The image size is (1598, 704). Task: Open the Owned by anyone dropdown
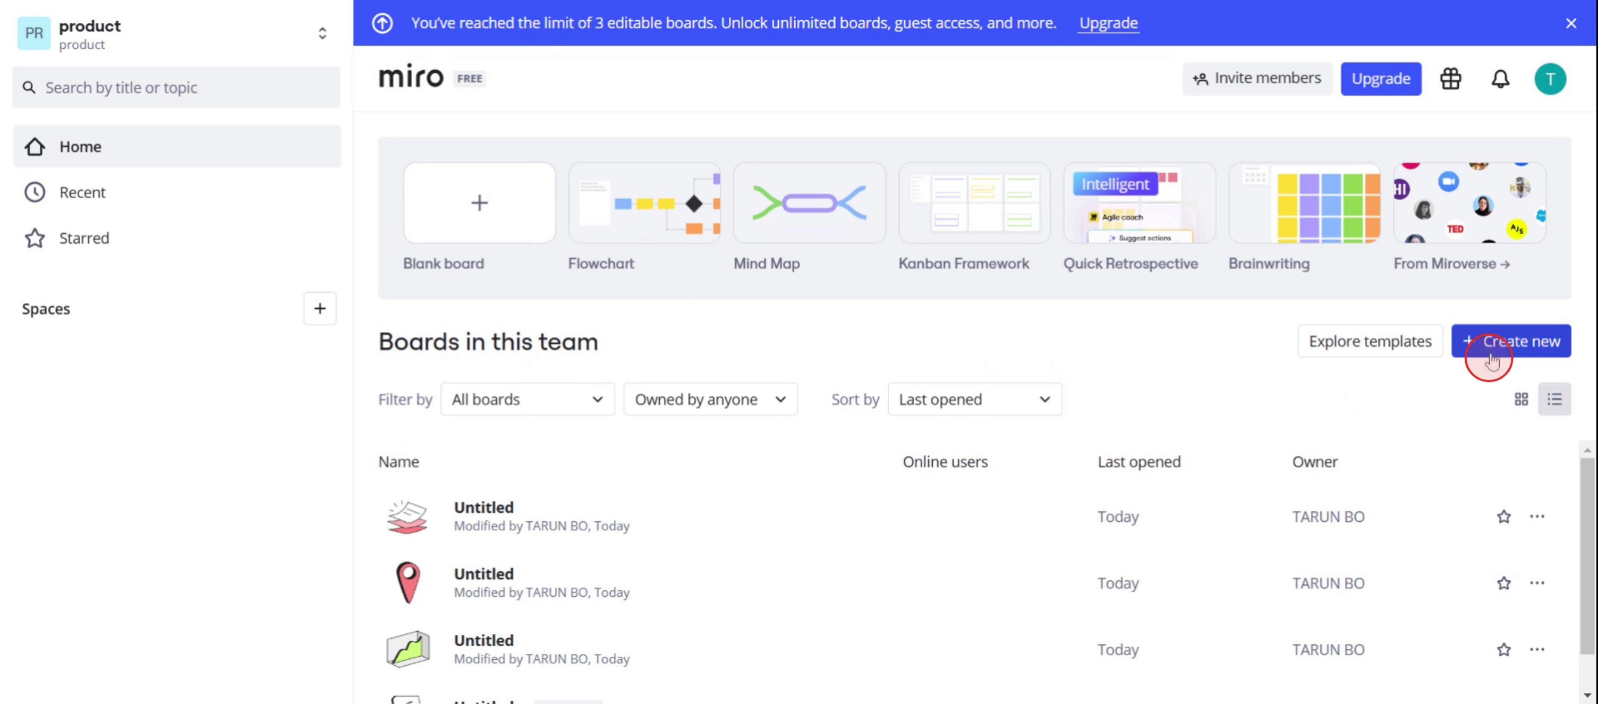pyautogui.click(x=710, y=400)
